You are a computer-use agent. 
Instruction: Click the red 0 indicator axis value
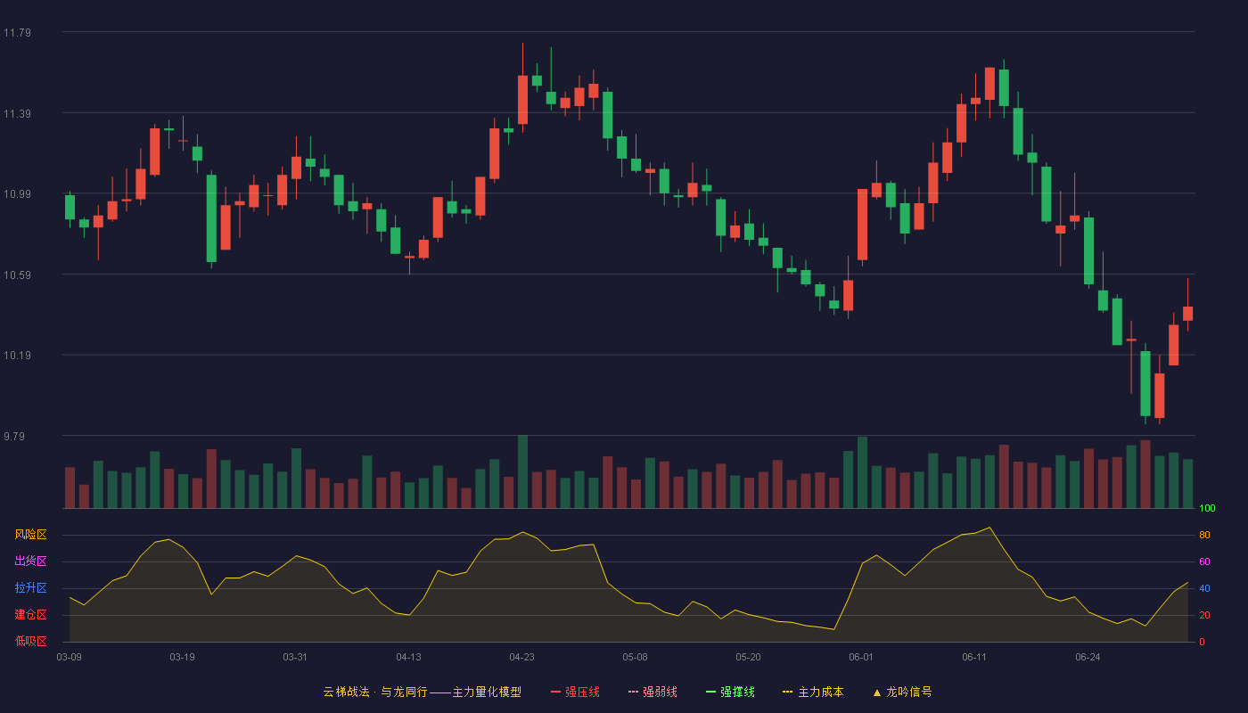pyautogui.click(x=1202, y=642)
